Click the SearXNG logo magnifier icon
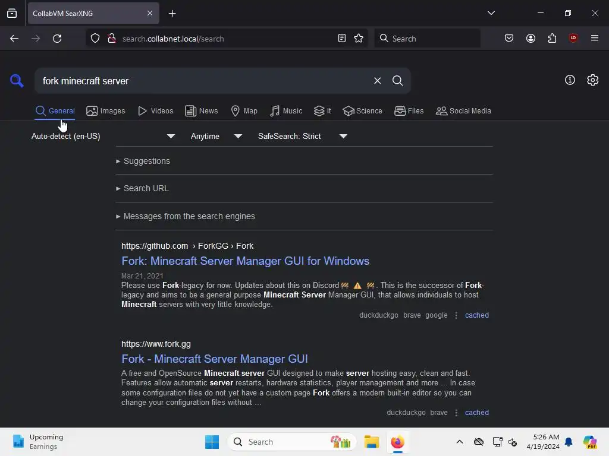The height and width of the screenshot is (456, 609). 17,81
